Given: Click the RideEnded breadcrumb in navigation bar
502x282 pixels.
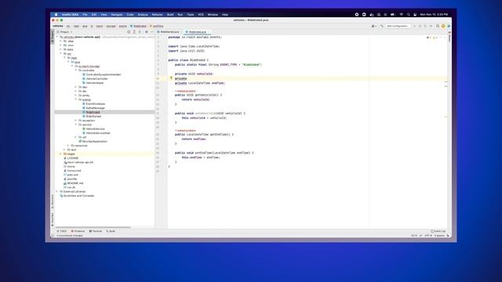Looking at the screenshot, I should tap(139, 26).
